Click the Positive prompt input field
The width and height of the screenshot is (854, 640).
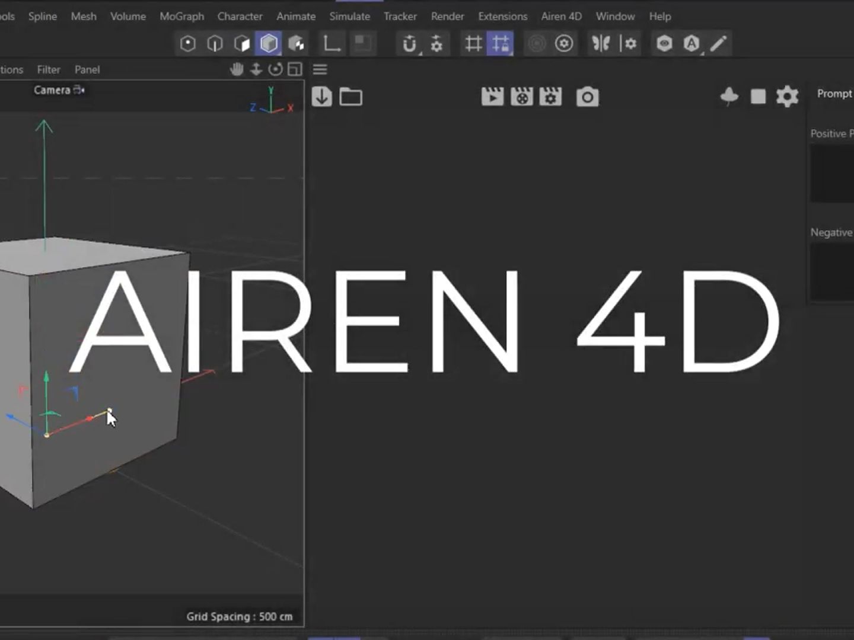point(832,174)
